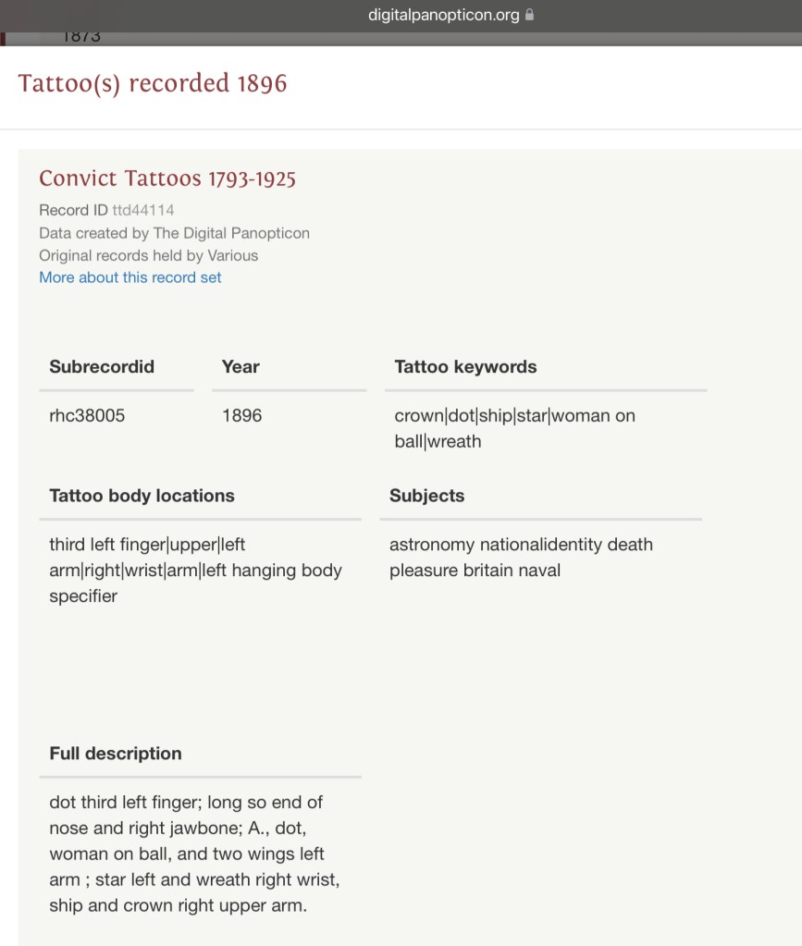Screen dimensions: 802x946
Task: Click the Subjects header
Action: 426,496
